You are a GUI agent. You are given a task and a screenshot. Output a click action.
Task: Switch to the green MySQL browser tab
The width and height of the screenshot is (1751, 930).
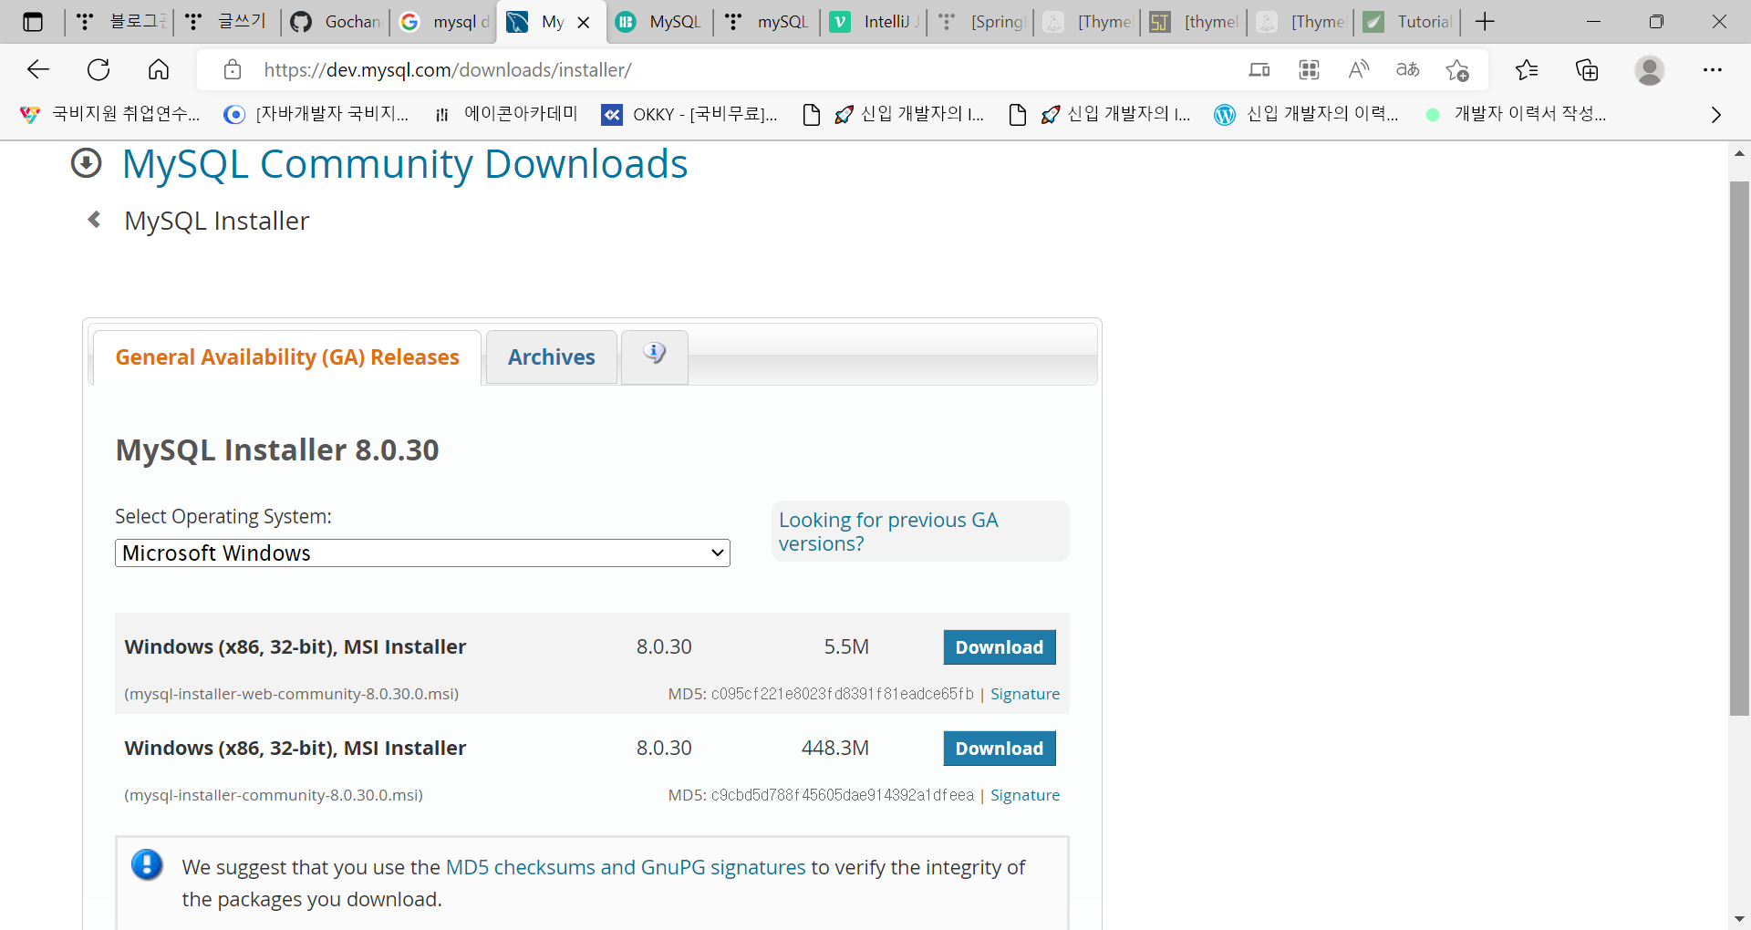[660, 22]
